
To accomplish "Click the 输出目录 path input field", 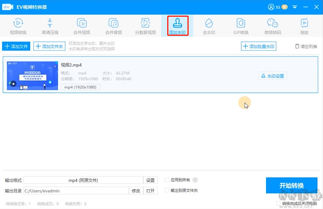I will (76, 191).
